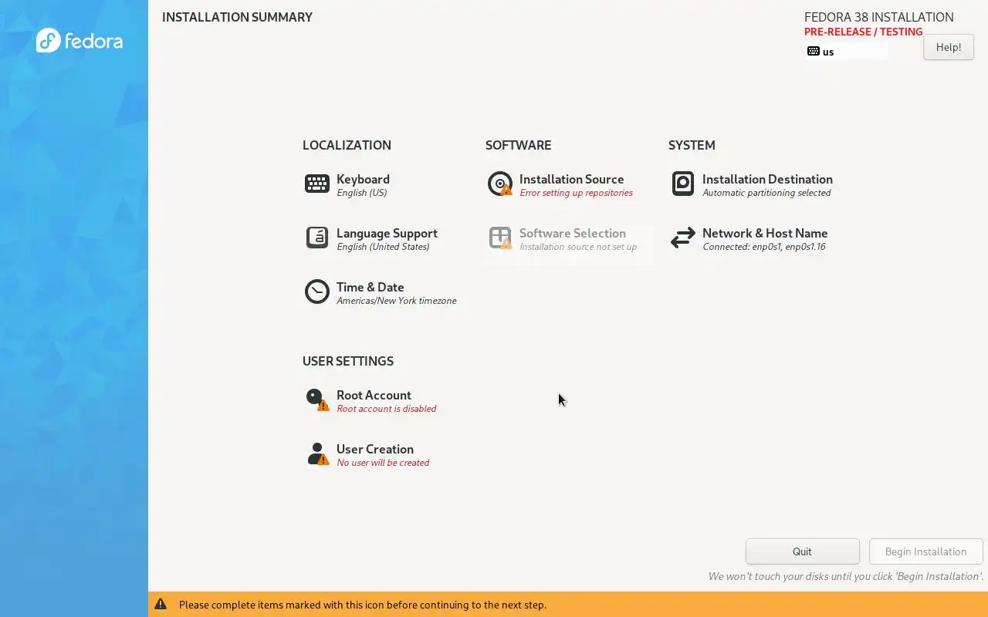The height and width of the screenshot is (617, 988).
Task: Click 'Connected: enp0s1, enp0s1.16' text
Action: pos(764,247)
